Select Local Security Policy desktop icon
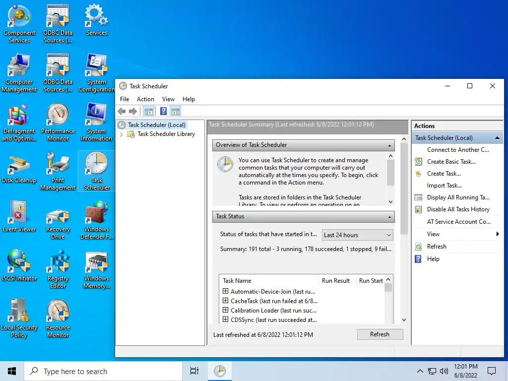508x381 pixels. click(x=19, y=319)
